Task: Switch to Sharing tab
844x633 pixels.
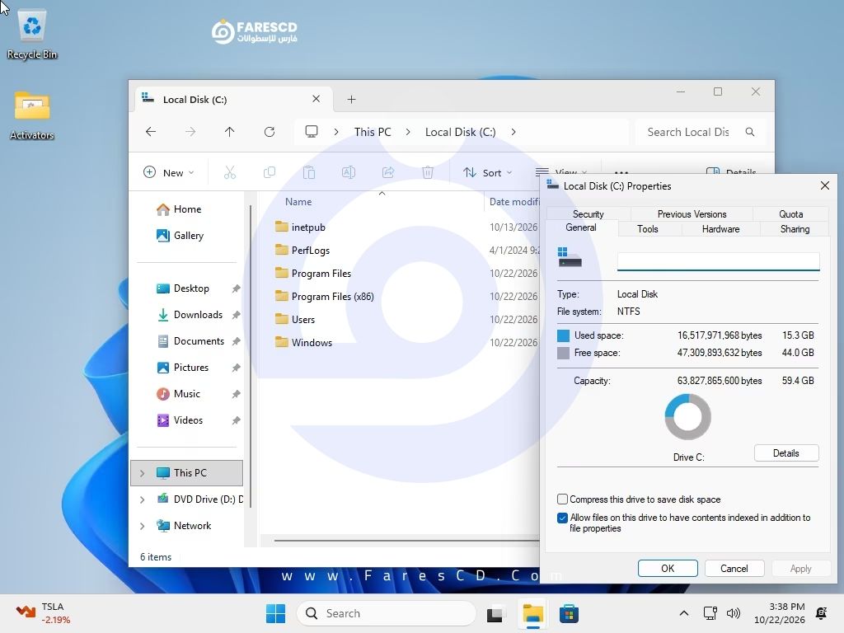Action: 795,229
